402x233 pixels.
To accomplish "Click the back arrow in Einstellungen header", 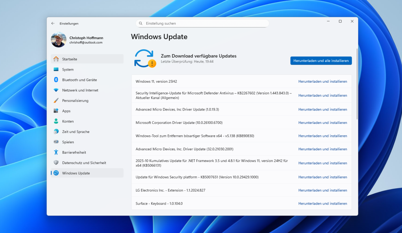I will [x=53, y=23].
